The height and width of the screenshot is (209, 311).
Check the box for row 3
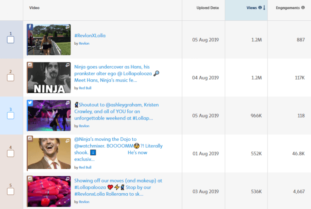[x=10, y=115]
